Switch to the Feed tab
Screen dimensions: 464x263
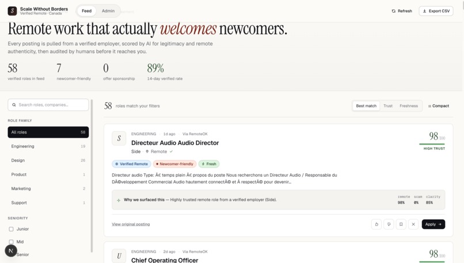87,11
